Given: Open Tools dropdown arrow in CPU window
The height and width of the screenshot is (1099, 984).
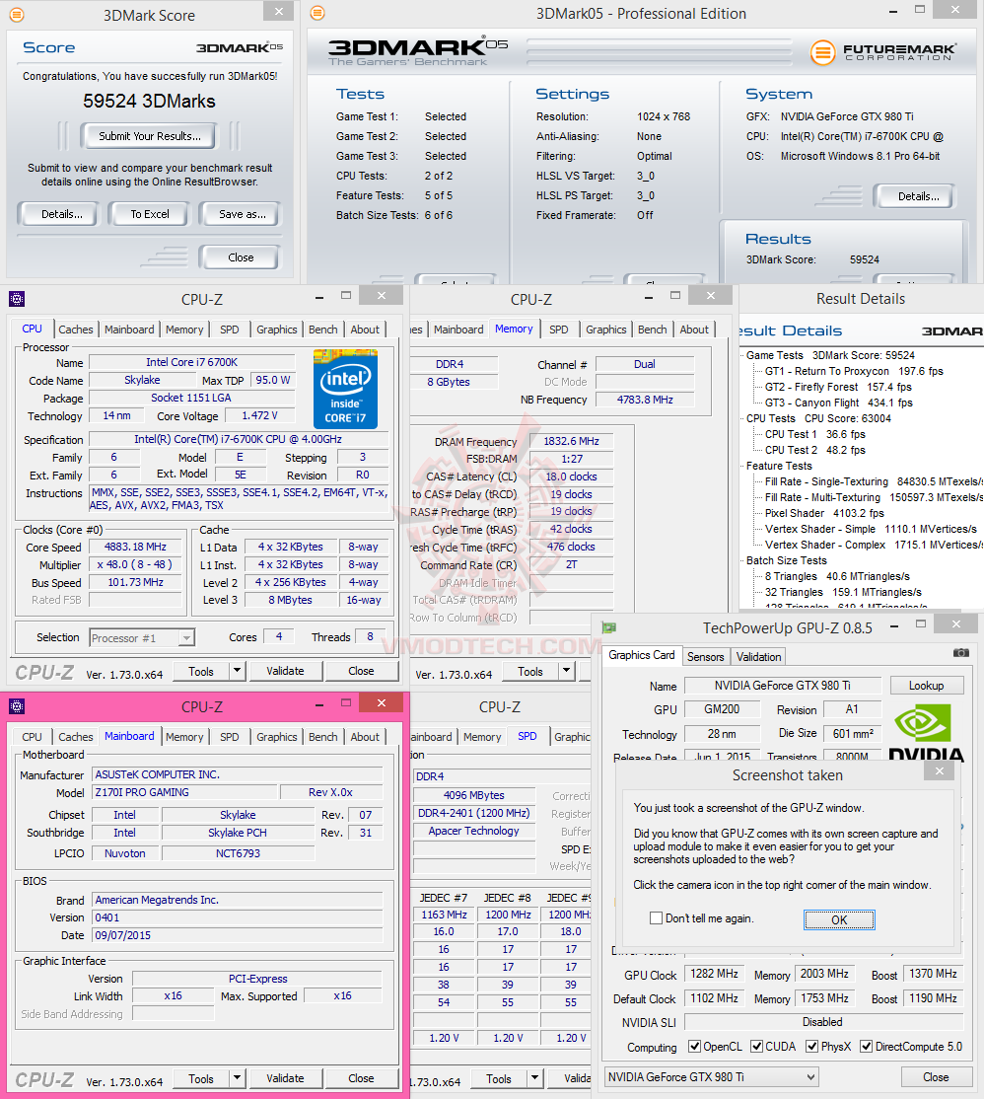Looking at the screenshot, I should [x=238, y=671].
